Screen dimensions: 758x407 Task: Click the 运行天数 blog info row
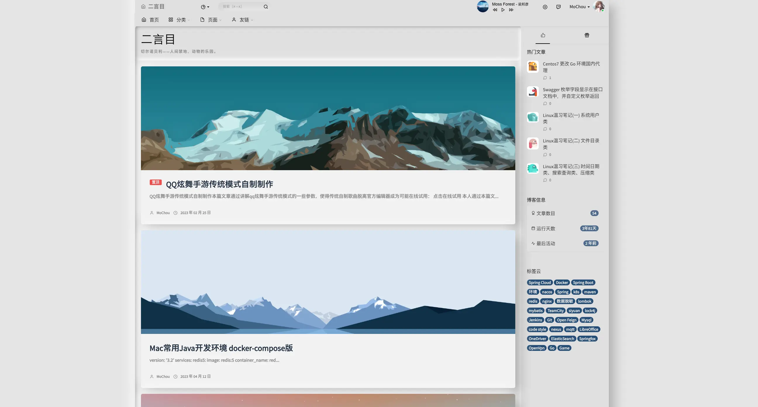tap(565, 228)
